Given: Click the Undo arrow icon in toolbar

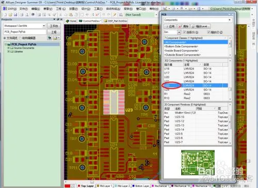Looking at the screenshot, I should coord(104,15).
